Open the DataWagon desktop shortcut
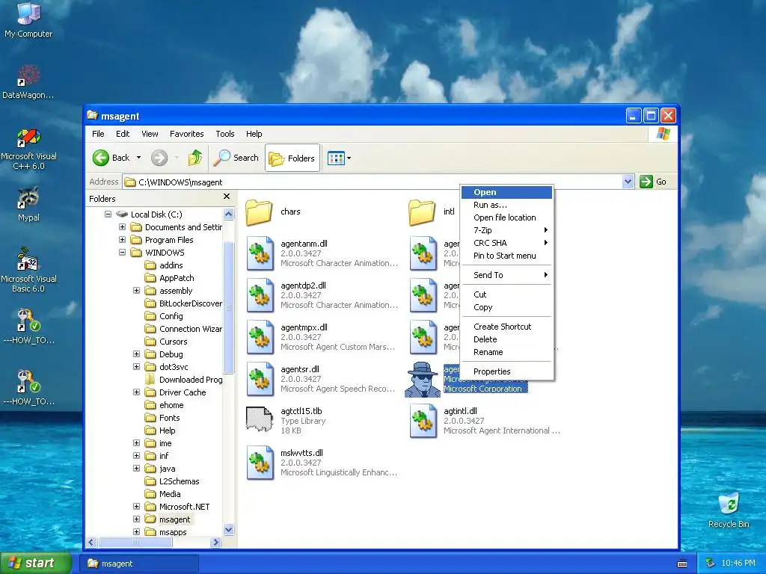Screen dimensions: 766x574 coord(28,82)
